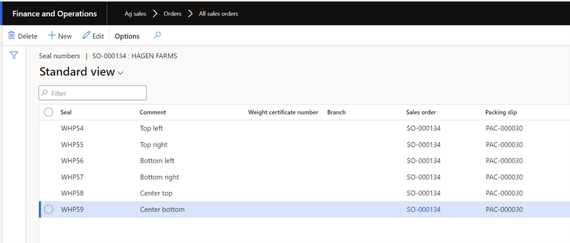Sort by Comment column header
Image resolution: width=570 pixels, height=243 pixels.
tap(153, 113)
